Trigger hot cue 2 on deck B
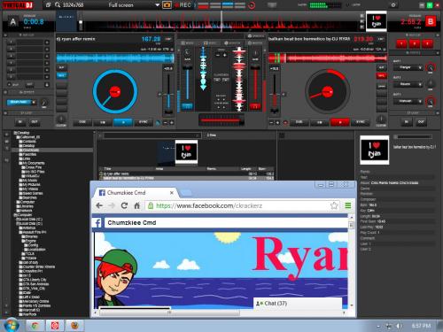This screenshot has width=443, height=332. click(415, 44)
